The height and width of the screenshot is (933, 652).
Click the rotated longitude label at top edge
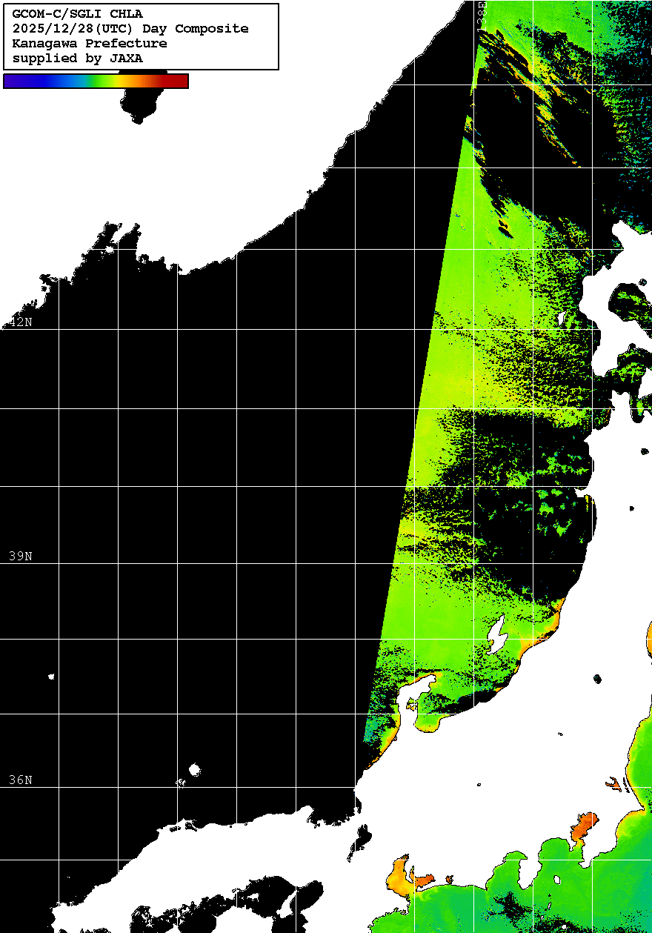482,13
